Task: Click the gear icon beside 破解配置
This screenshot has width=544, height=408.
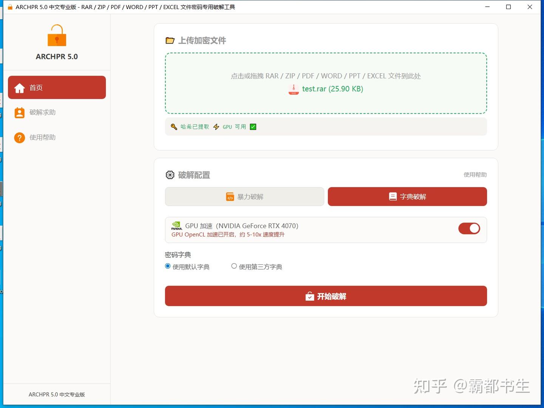Action: coord(170,175)
